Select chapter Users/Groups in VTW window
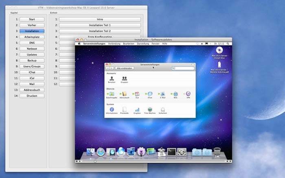 (32, 66)
